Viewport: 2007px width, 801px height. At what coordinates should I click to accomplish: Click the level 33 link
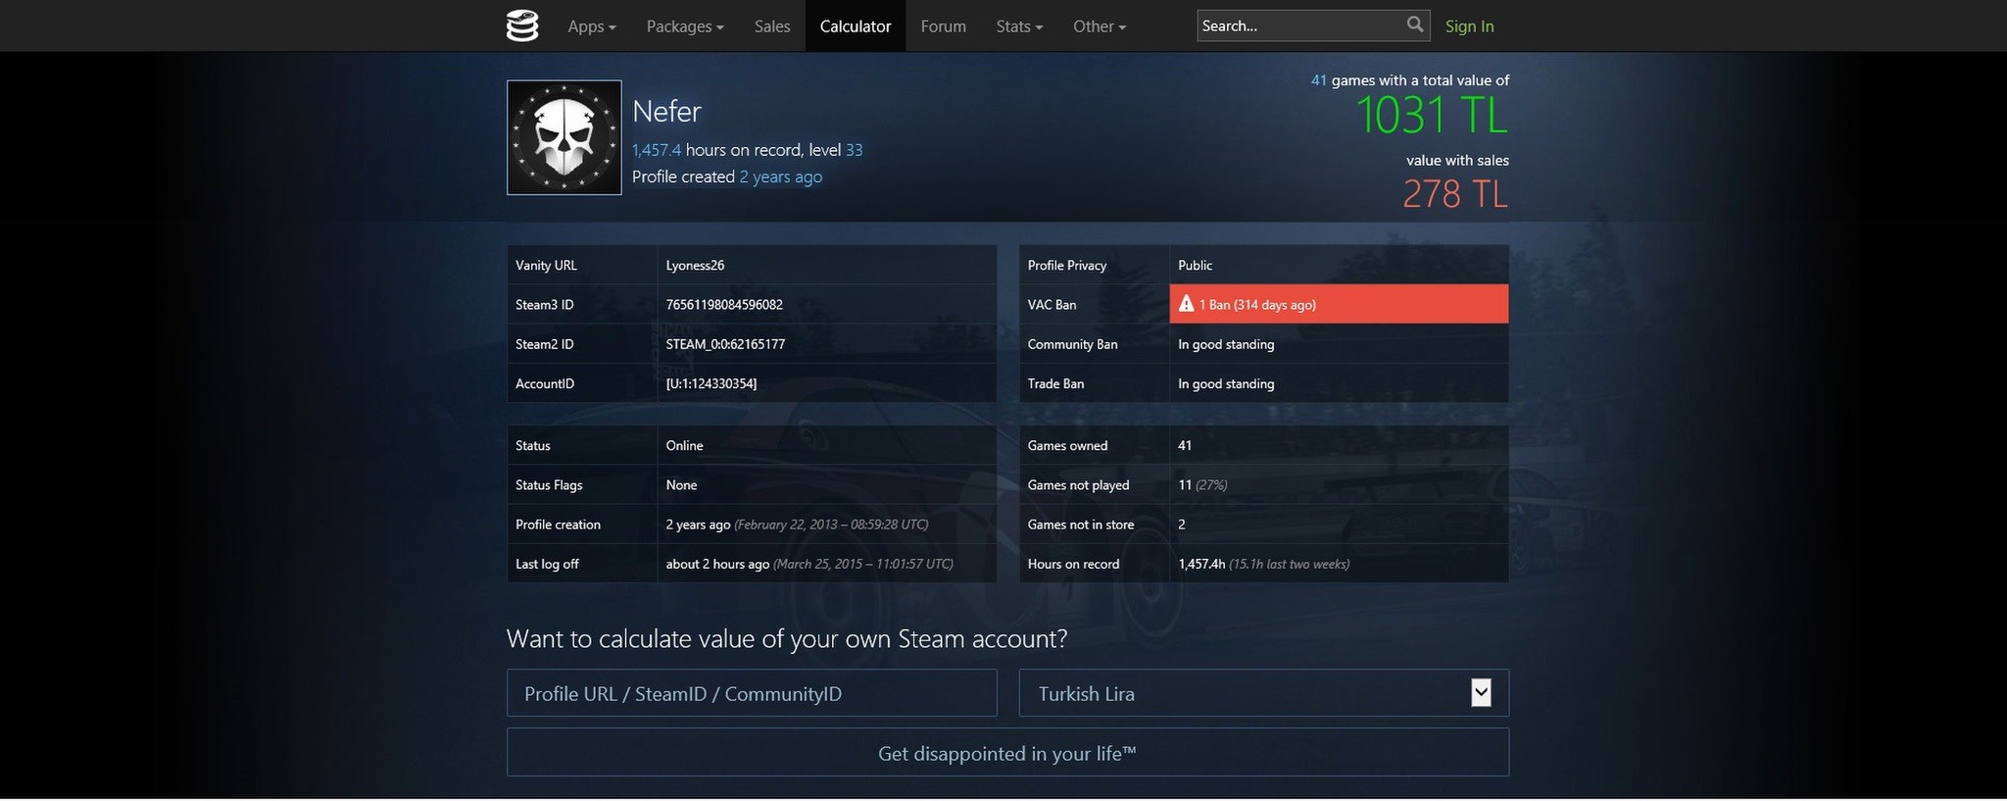[855, 150]
